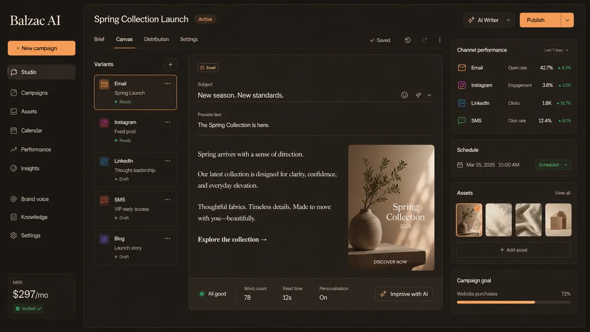
Task: Select the draped fabric asset thumbnail
Action: coord(529,220)
